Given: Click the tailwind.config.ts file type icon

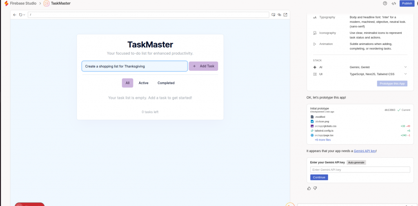Looking at the screenshot, I should [312, 131].
